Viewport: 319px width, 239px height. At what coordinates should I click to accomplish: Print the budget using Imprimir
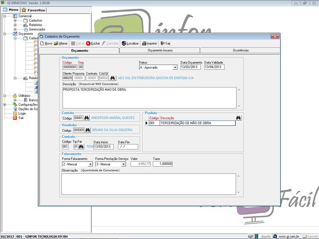[149, 43]
